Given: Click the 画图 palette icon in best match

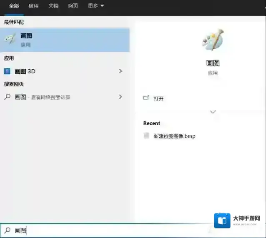Looking at the screenshot, I should point(10,39).
